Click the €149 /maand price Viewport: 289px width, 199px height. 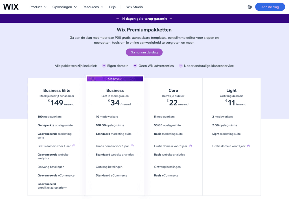[x=61, y=103]
